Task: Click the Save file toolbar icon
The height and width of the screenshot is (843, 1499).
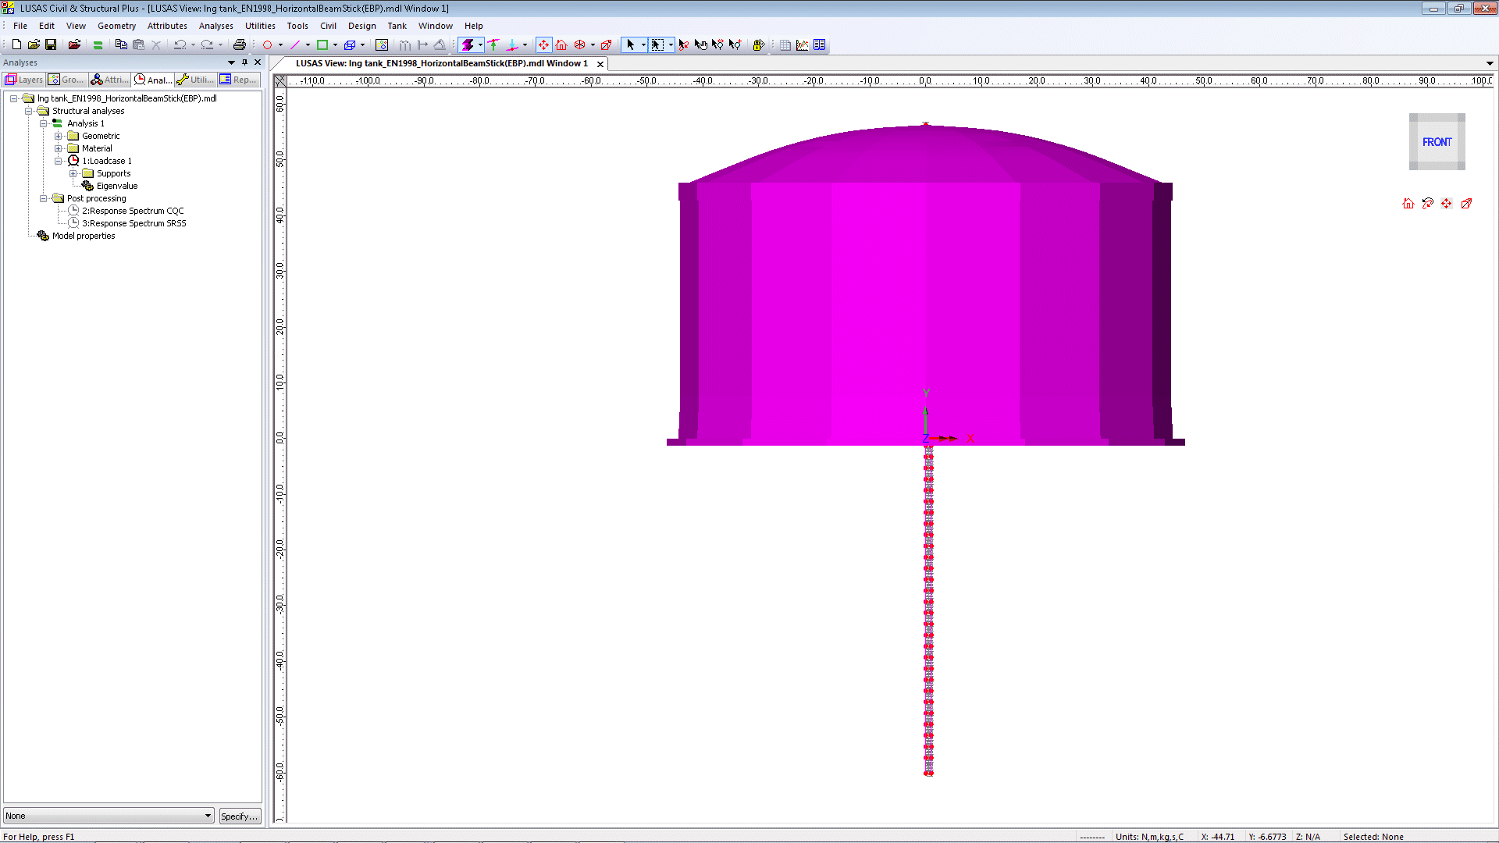Action: [51, 44]
